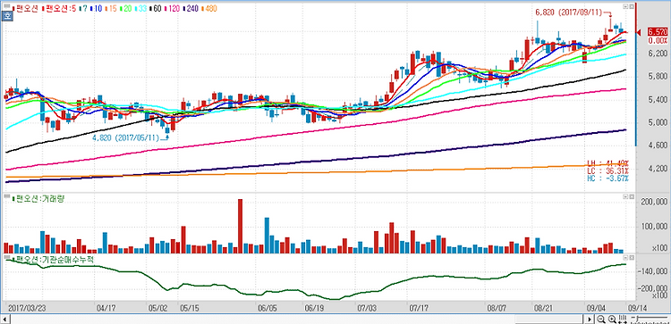Click the red current-price arrow marker

point(640,32)
